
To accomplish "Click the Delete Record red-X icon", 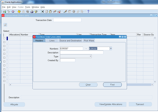I will (x=59, y=12).
